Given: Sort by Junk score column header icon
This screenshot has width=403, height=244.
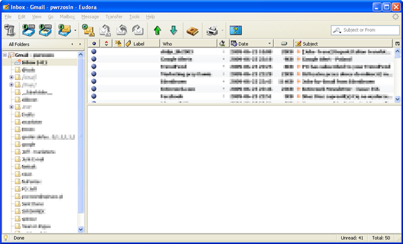Looking at the screenshot, I should 223,44.
